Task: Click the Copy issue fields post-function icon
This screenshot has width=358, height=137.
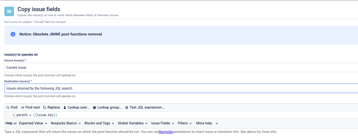Action: (9, 11)
